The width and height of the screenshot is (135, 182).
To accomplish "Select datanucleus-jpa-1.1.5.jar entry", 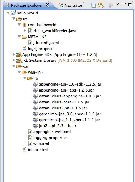I will coord(63,108).
